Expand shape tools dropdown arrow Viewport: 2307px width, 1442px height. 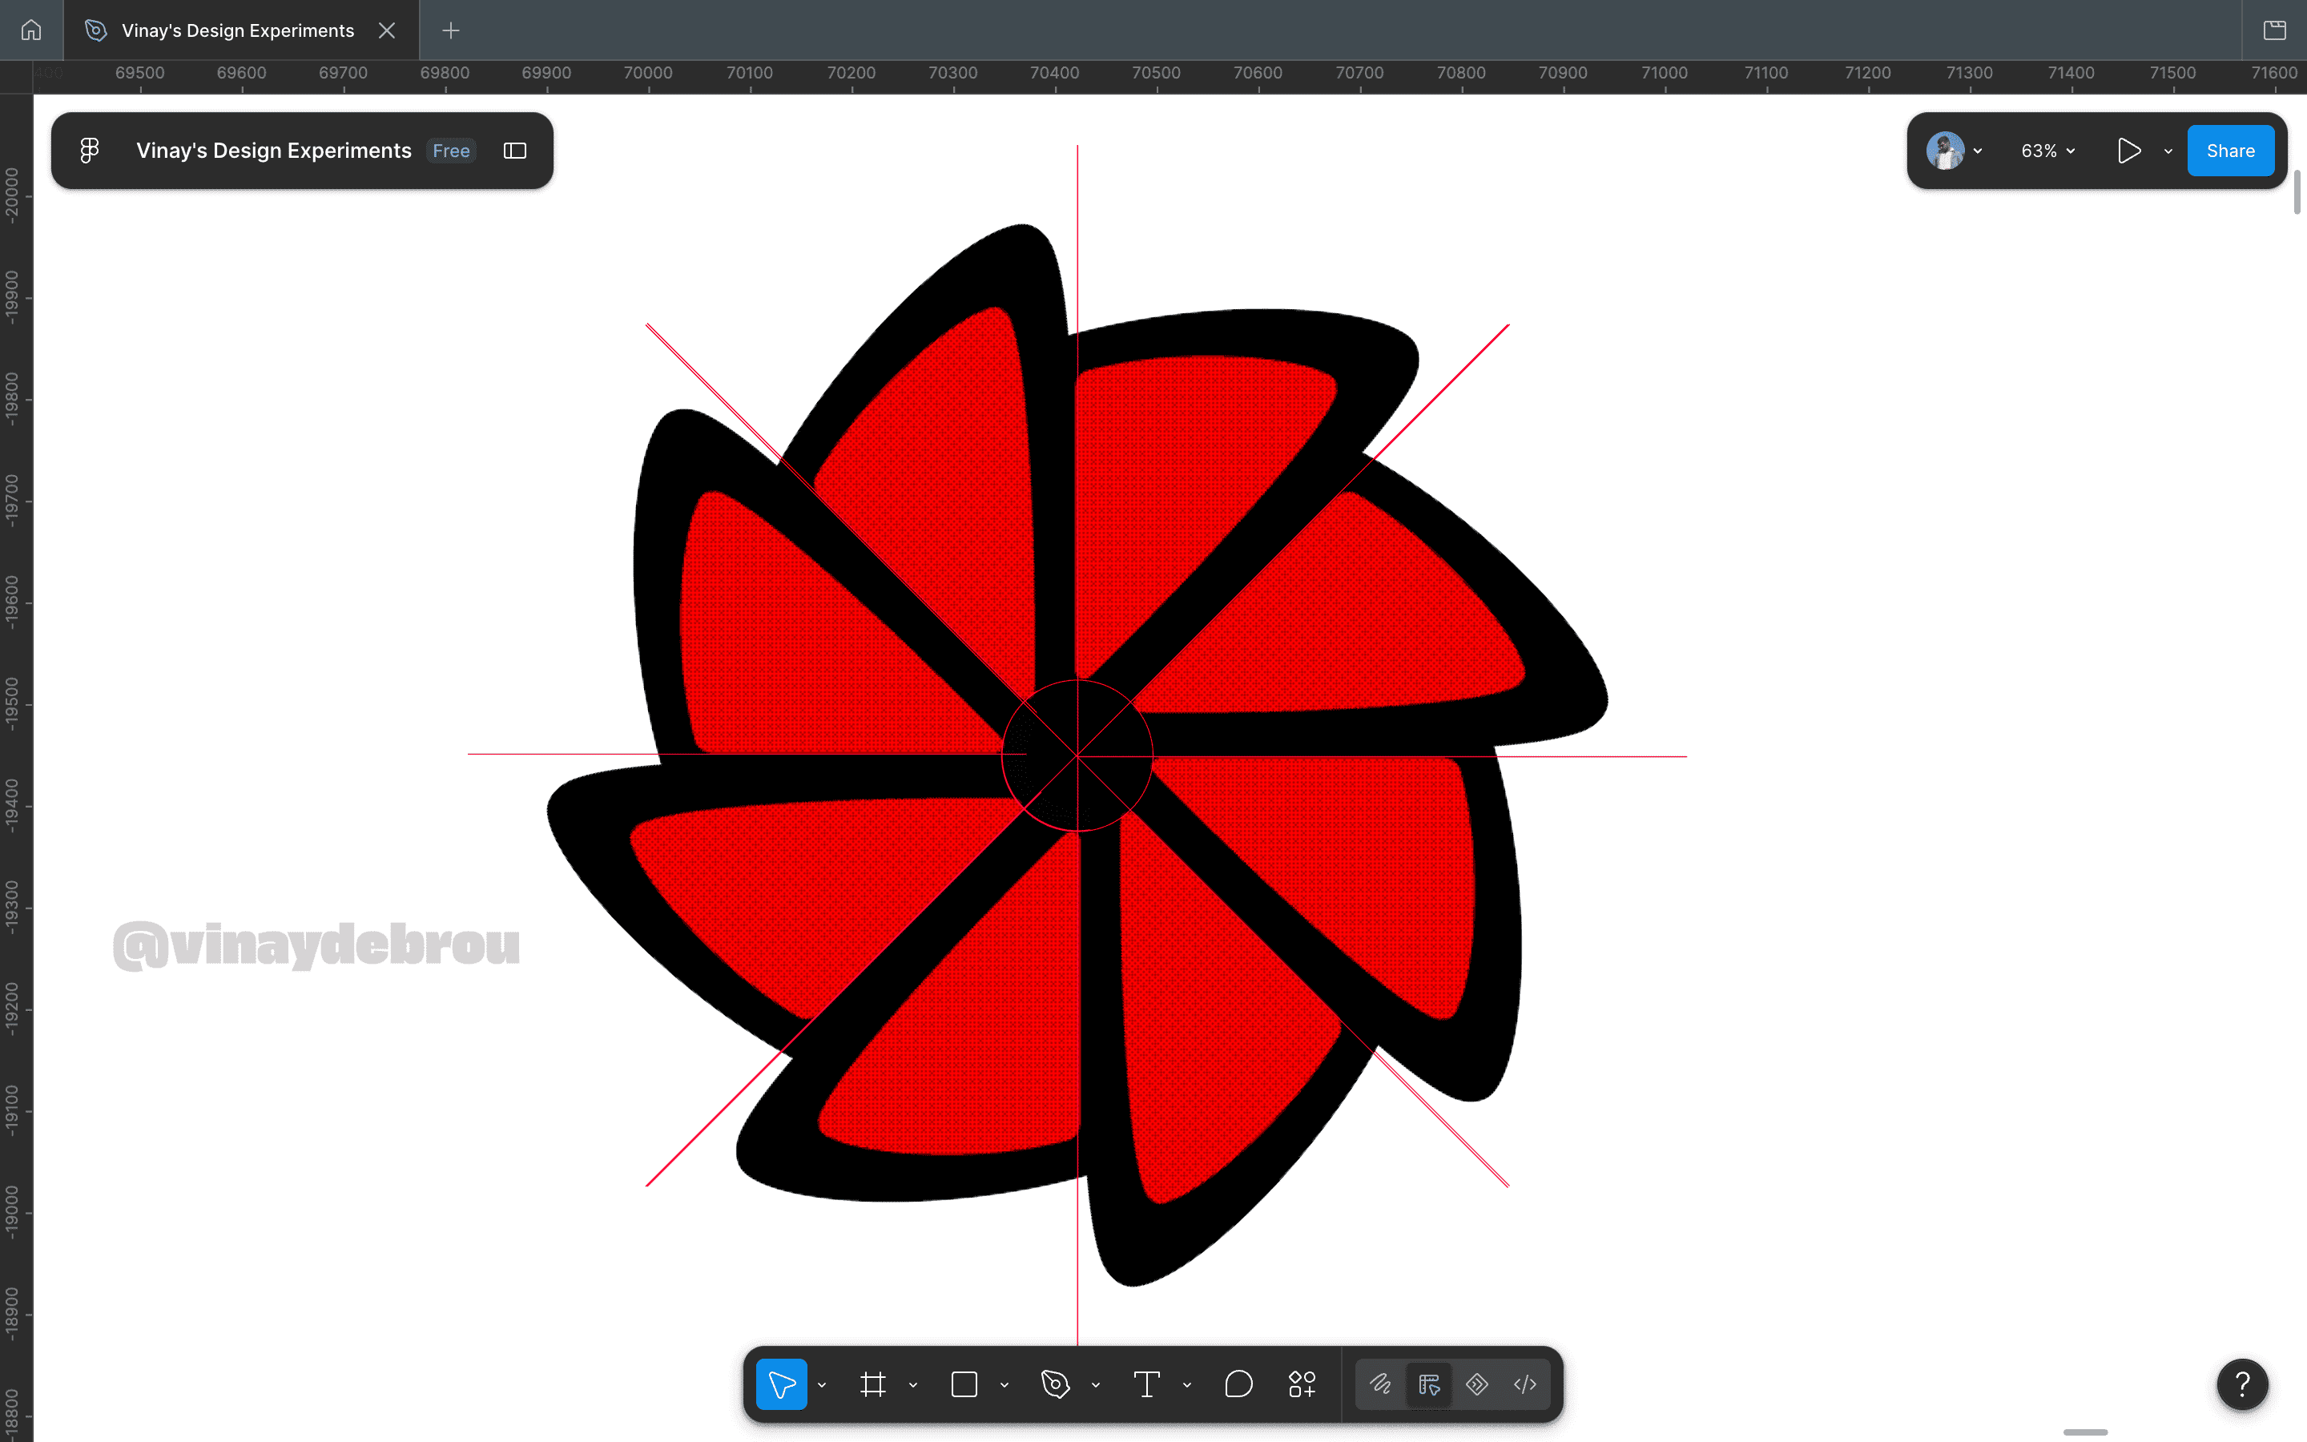tap(1004, 1385)
